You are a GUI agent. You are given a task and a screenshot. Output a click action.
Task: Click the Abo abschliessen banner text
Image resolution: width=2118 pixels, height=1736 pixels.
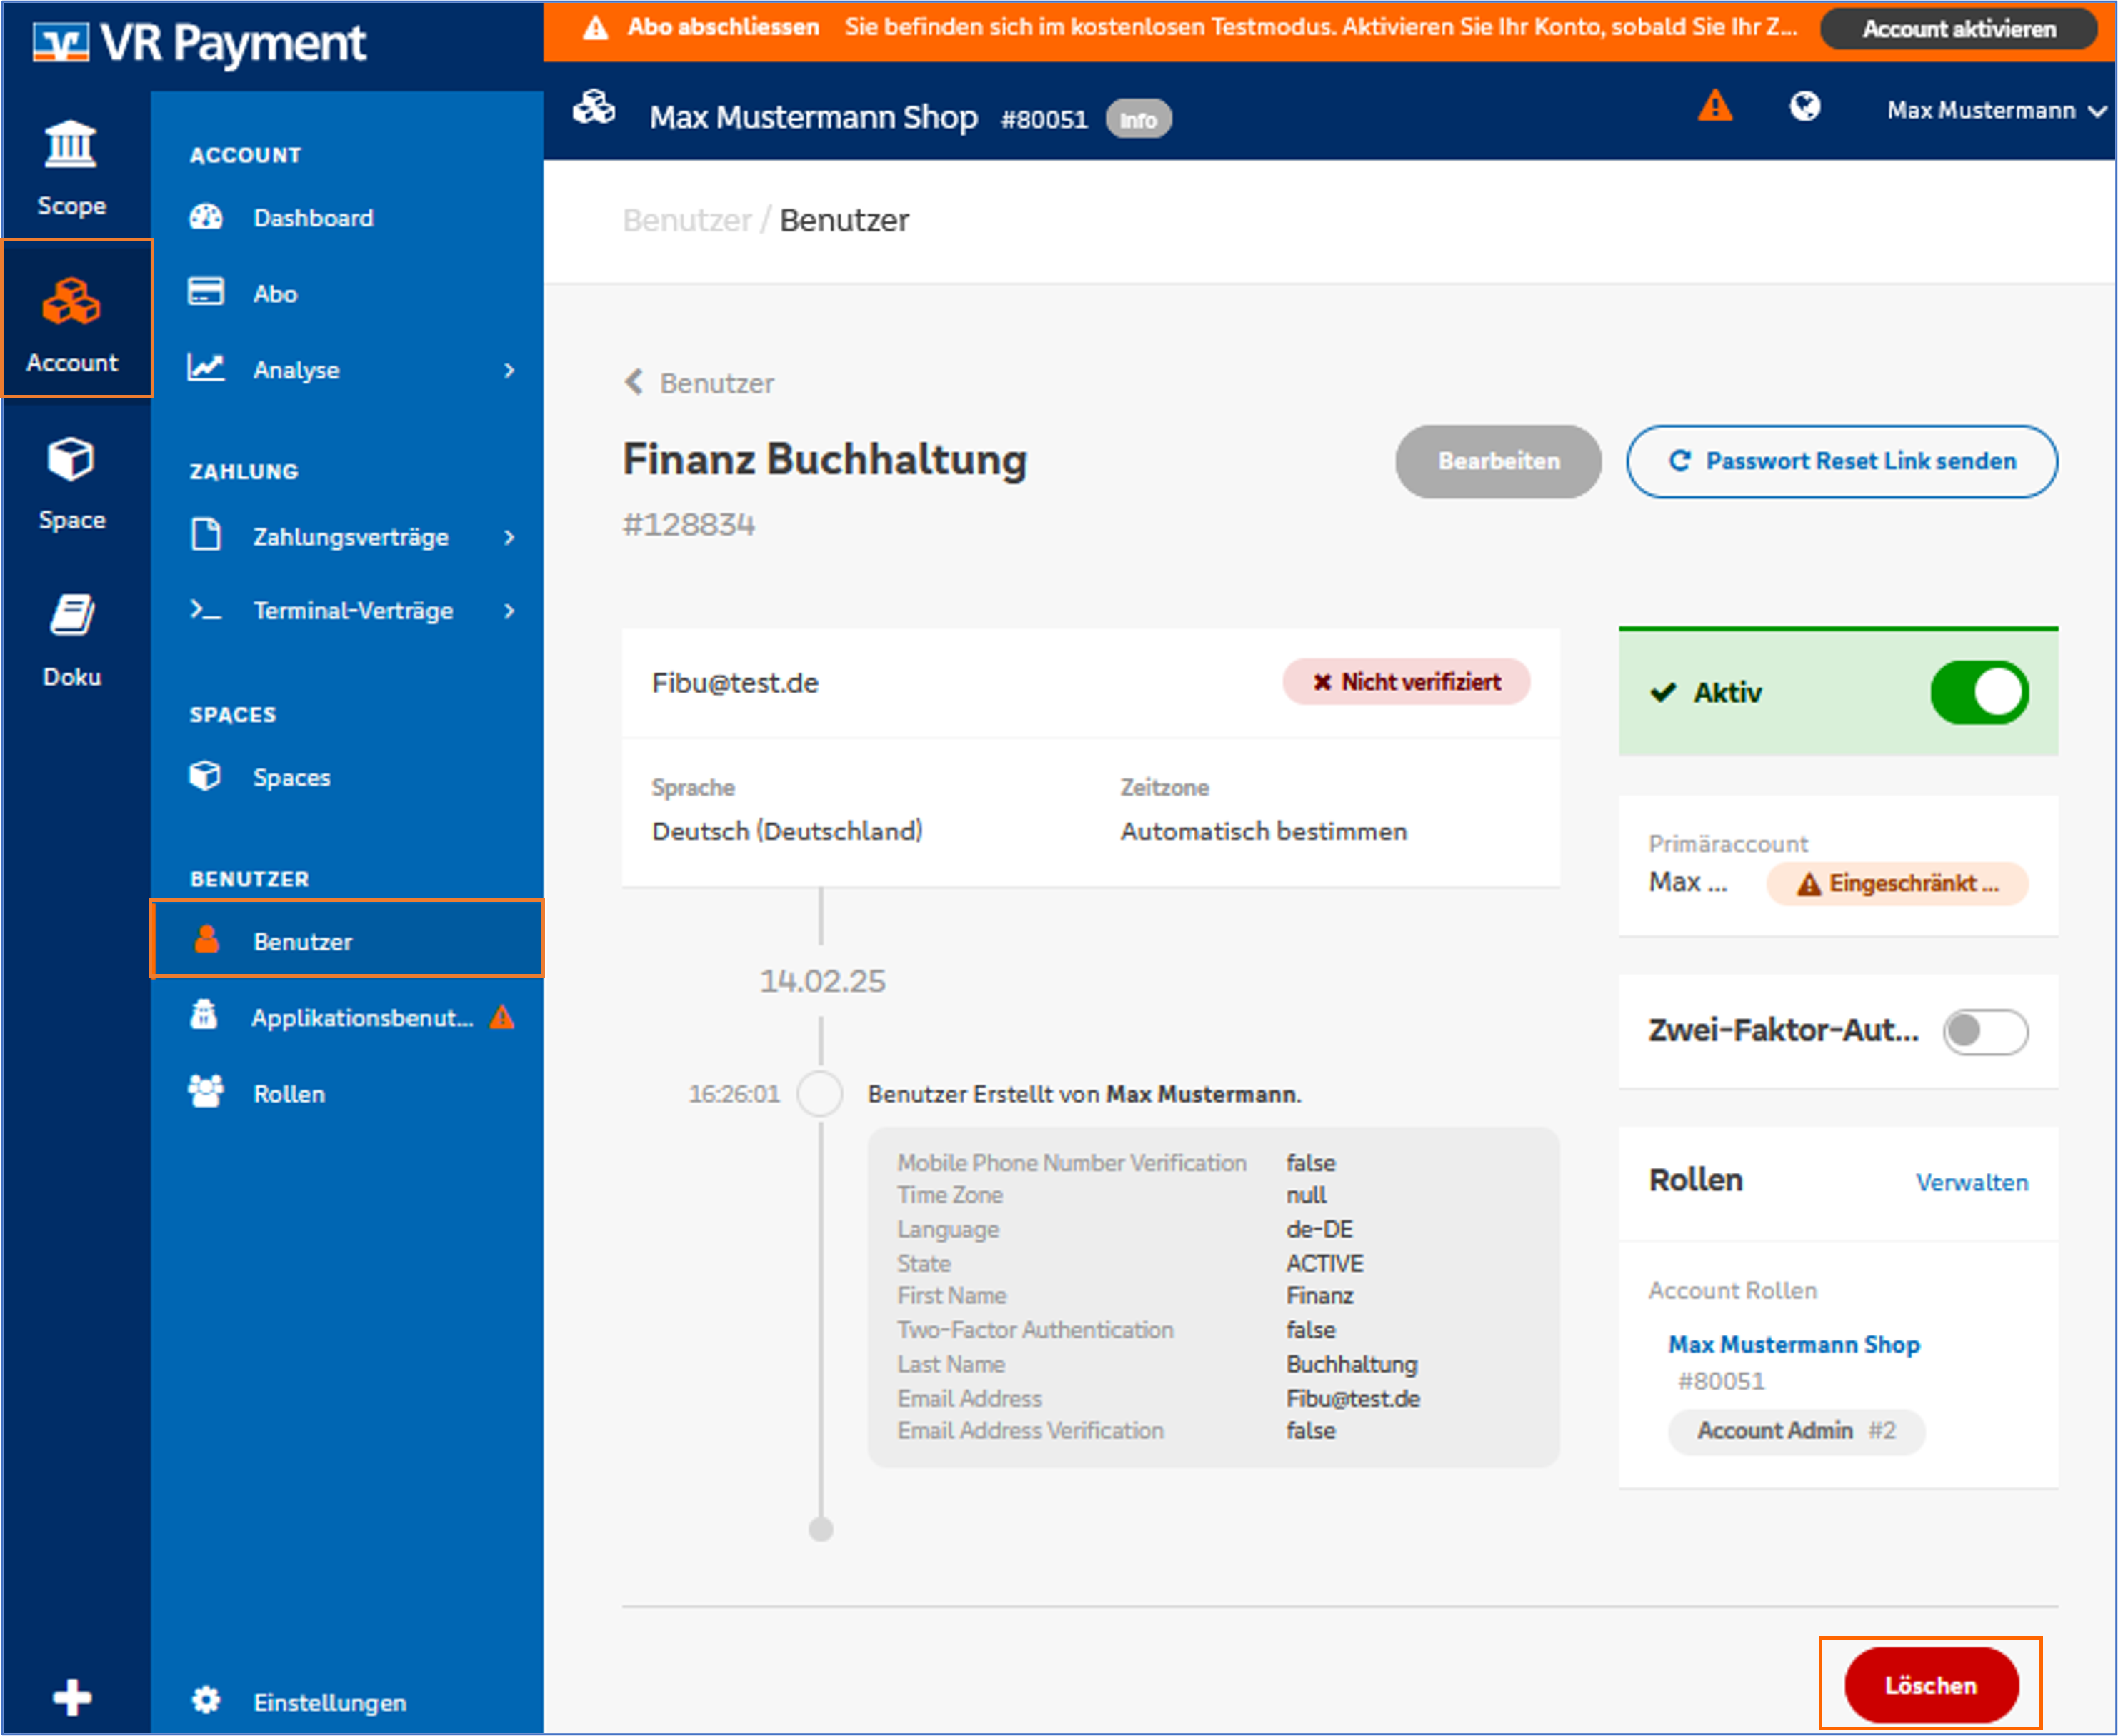(x=722, y=27)
